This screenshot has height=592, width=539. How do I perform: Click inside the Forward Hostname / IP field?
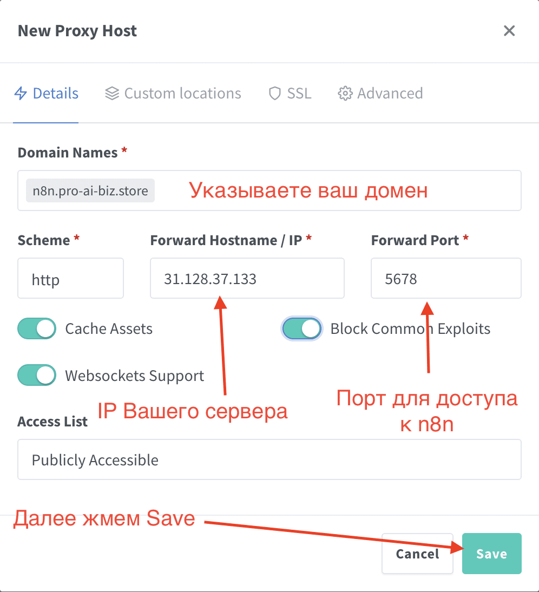click(x=247, y=278)
